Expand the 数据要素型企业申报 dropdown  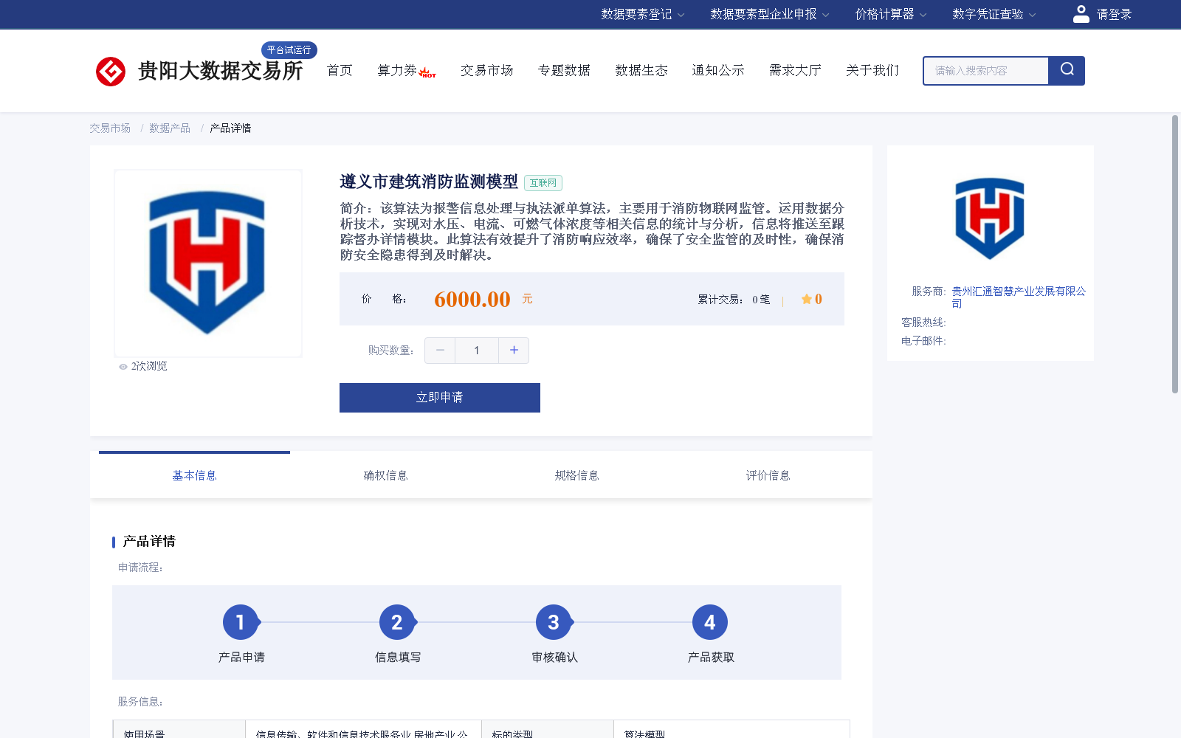(x=770, y=14)
